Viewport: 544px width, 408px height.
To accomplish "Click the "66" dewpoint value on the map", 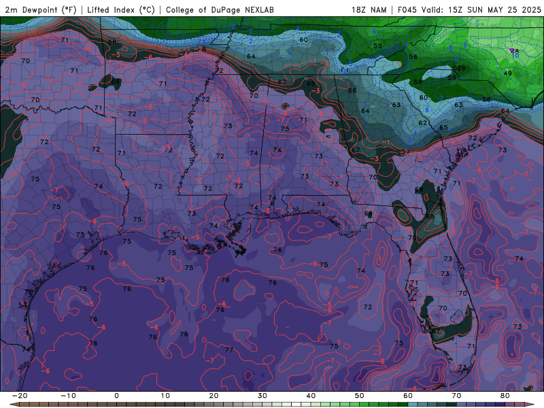I will click(352, 90).
